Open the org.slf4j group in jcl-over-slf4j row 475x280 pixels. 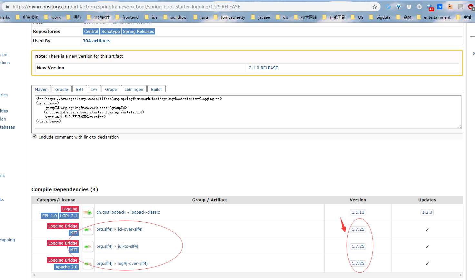coord(104,229)
